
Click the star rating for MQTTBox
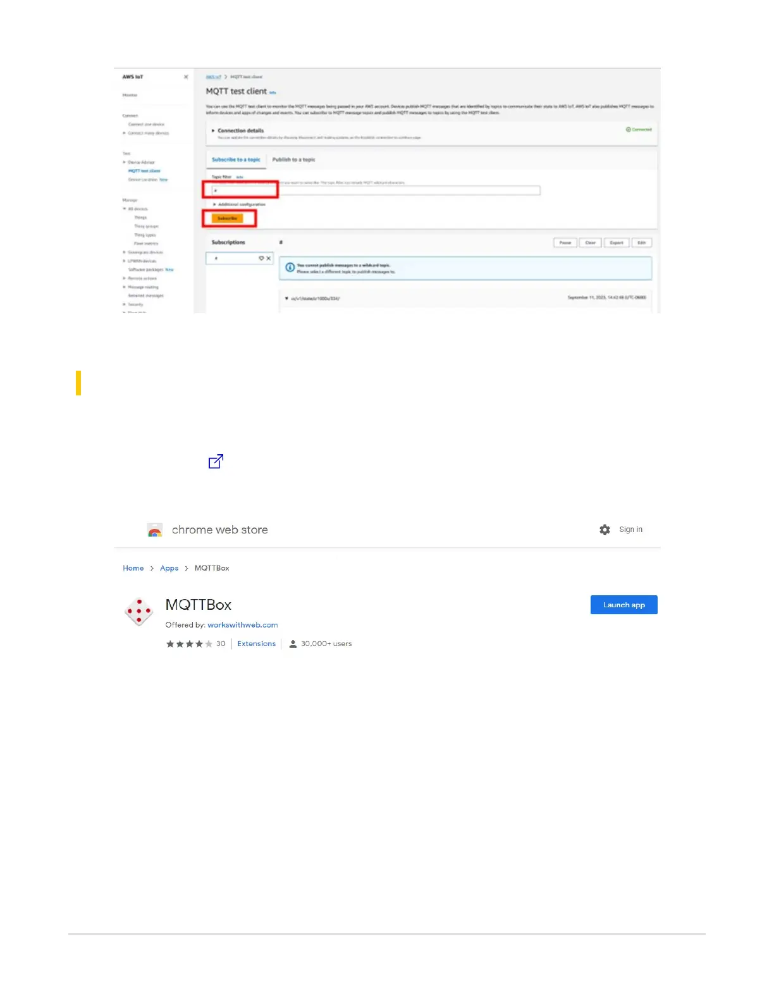pos(189,644)
